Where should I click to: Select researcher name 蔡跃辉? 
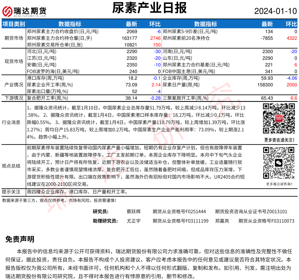pyautogui.click(x=134, y=211)
